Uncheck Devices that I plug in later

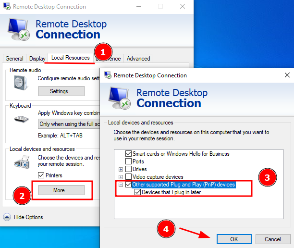coord(138,192)
